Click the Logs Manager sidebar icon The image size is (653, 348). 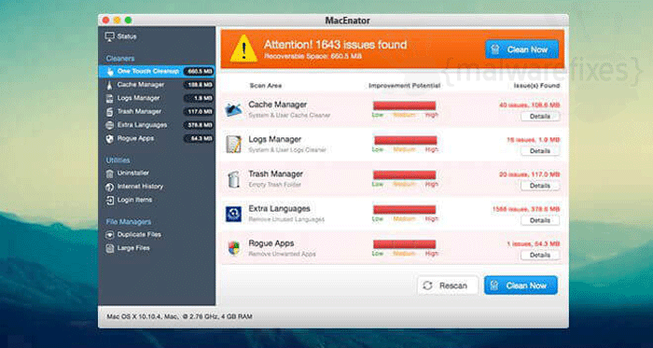point(109,98)
